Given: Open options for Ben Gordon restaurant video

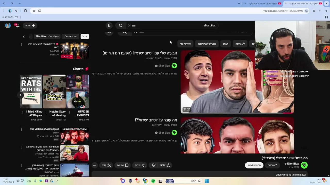Looking at the screenshot, I should pos(21,147).
